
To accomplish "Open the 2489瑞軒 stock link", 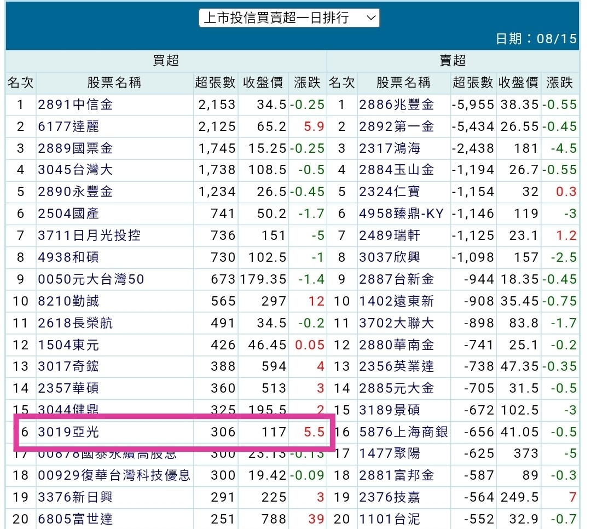I will click(390, 235).
